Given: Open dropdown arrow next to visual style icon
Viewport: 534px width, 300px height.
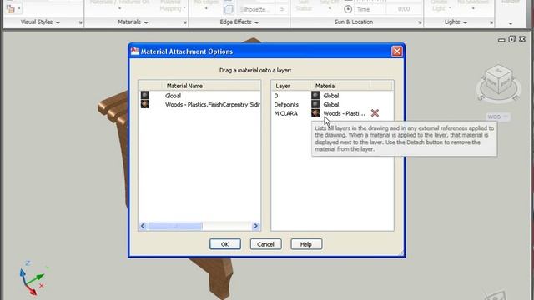Looking at the screenshot, I should click(x=19, y=9).
